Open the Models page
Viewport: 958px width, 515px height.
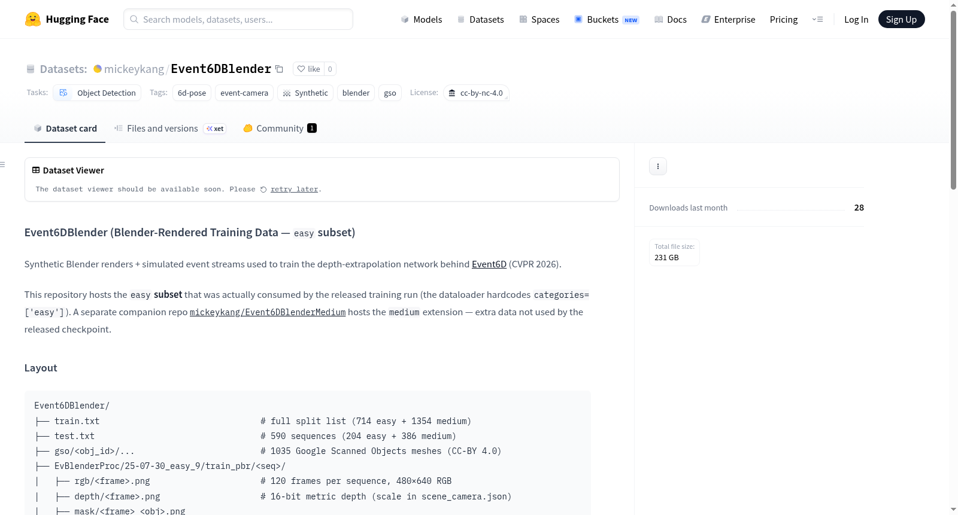(x=422, y=19)
